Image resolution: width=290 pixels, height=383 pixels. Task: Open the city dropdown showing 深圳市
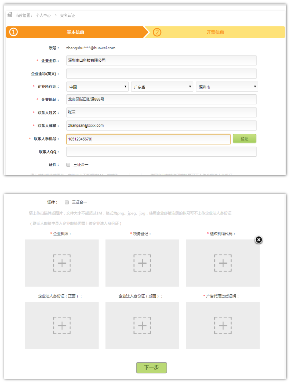pyautogui.click(x=227, y=87)
